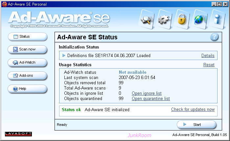Open the Add-ons sidebar button
This screenshot has width=230, height=141.
click(28, 76)
